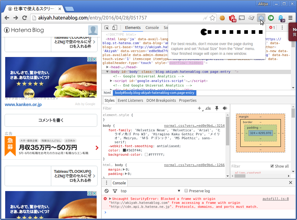The image size is (297, 220).
Task: Go forward with the browser forward arrow
Action: pos(16,18)
